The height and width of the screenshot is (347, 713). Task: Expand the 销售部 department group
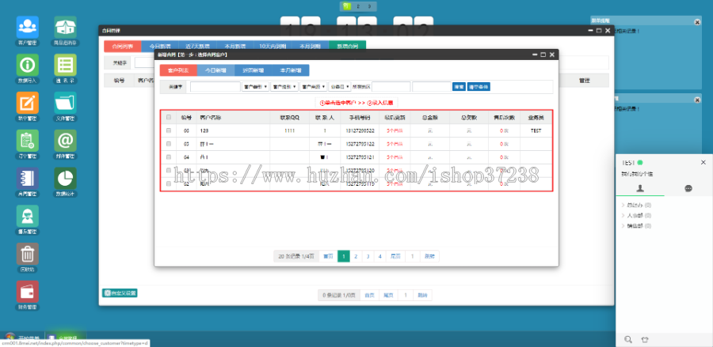point(635,225)
